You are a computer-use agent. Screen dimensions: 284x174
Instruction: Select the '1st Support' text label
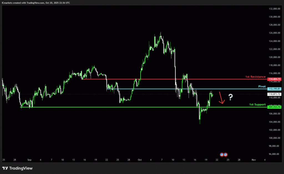[x=258, y=105]
